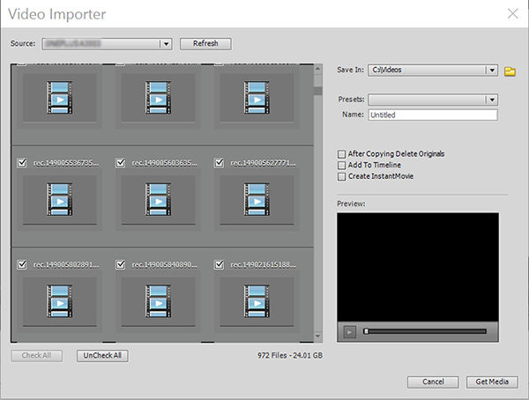Select video clip icon rec.149005627771
529x400 pixels.
click(257, 199)
